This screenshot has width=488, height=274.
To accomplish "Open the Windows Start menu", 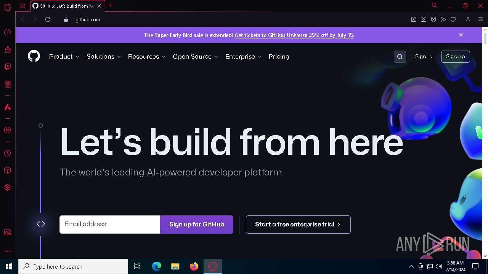I will (x=9, y=266).
